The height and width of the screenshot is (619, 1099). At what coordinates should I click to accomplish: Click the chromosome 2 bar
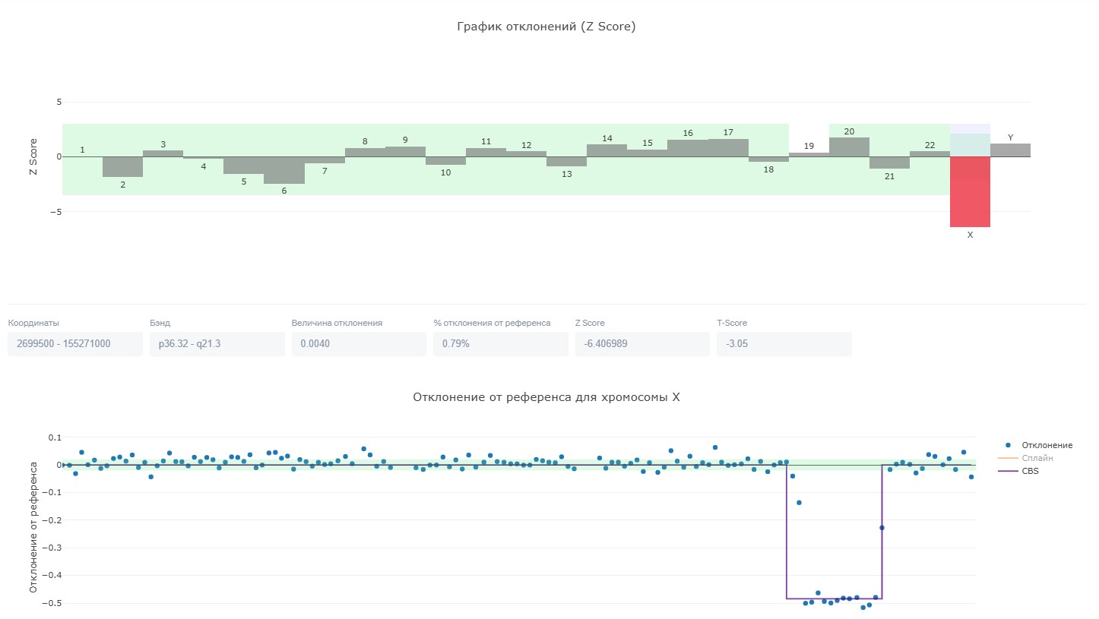123,167
